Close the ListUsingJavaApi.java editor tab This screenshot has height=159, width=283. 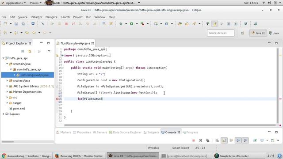pos(92,43)
